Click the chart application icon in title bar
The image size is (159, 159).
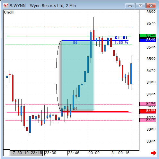click(6, 5)
